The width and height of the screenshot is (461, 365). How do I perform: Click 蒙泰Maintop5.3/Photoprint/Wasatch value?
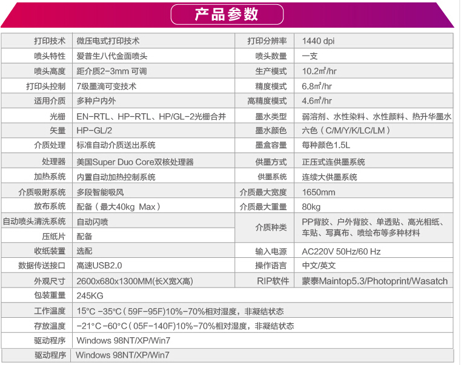coord(374,281)
